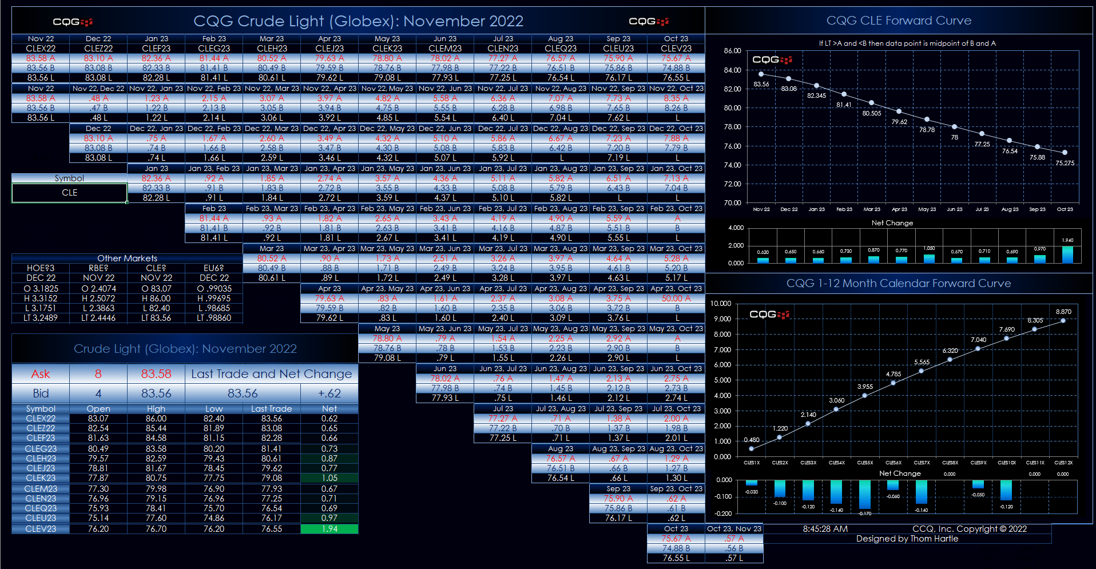
Task: Select the CLEG23 row symbol
Action: pos(41,449)
